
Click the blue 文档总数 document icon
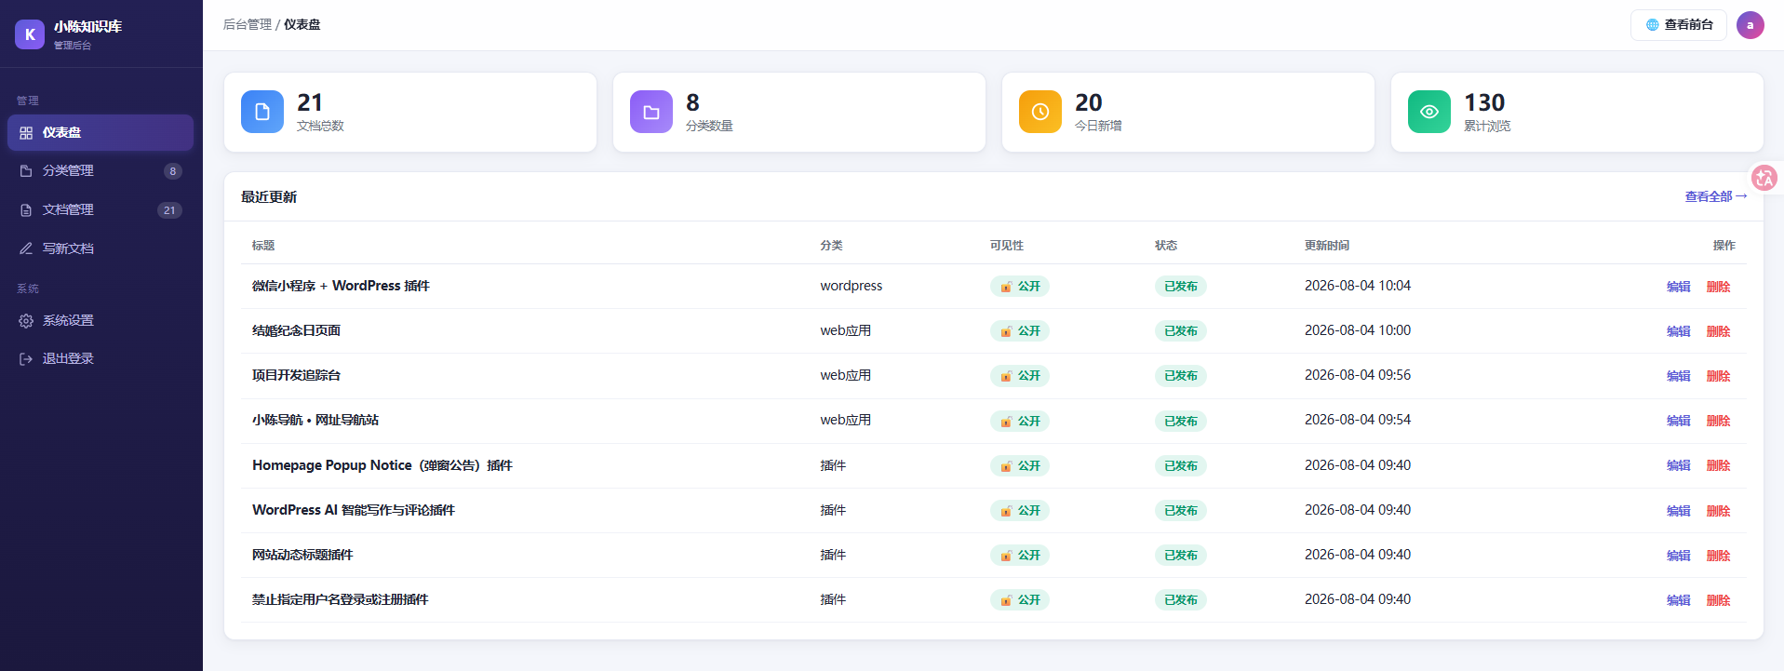pos(262,112)
